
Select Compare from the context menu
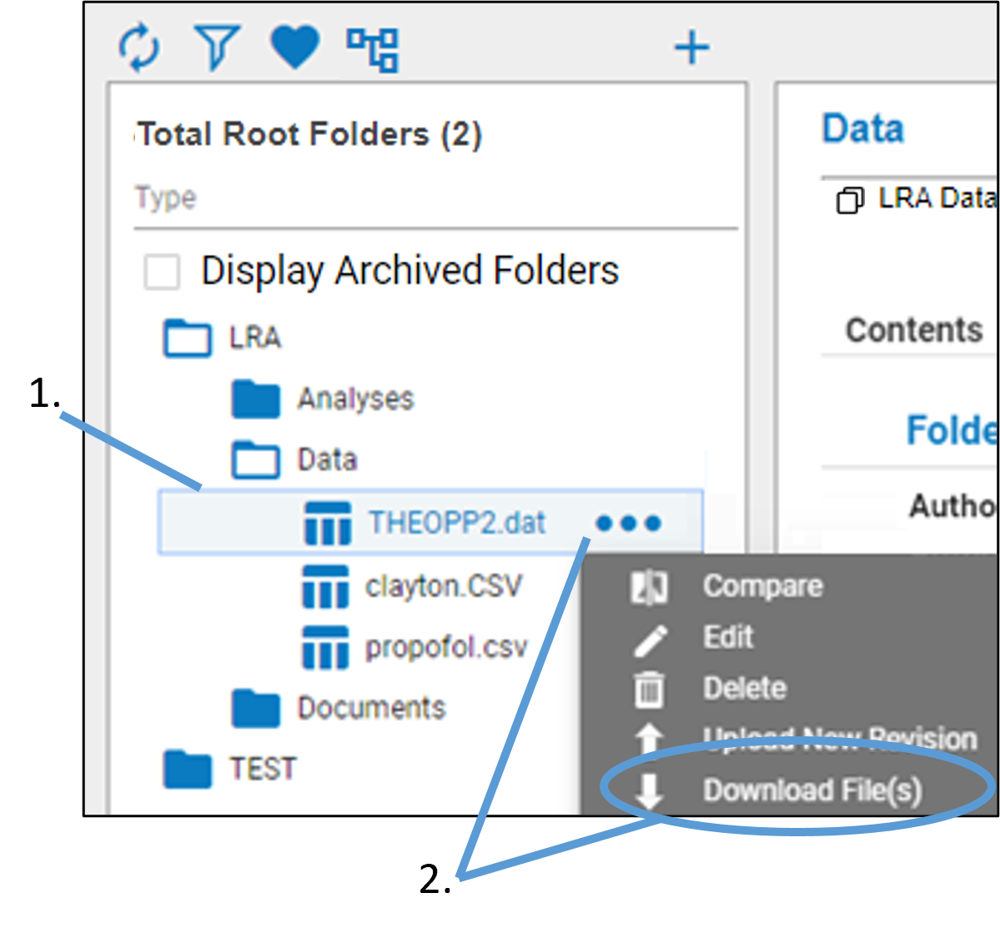(761, 585)
